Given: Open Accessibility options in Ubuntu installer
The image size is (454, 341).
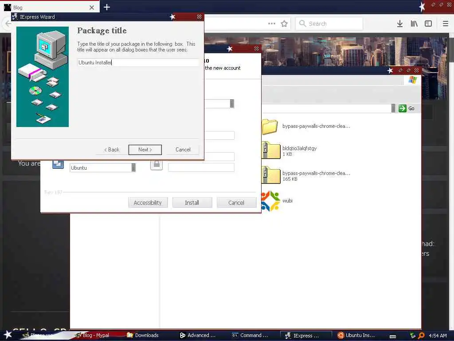Looking at the screenshot, I should coord(148,202).
